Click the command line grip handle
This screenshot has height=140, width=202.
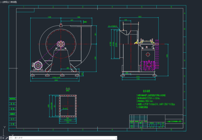click(1, 138)
